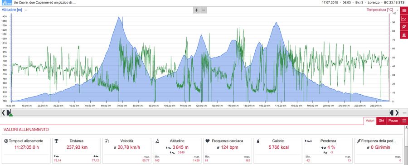Open the bar chart histogram icon
Screen dimensions: 408x165
coord(404,35)
